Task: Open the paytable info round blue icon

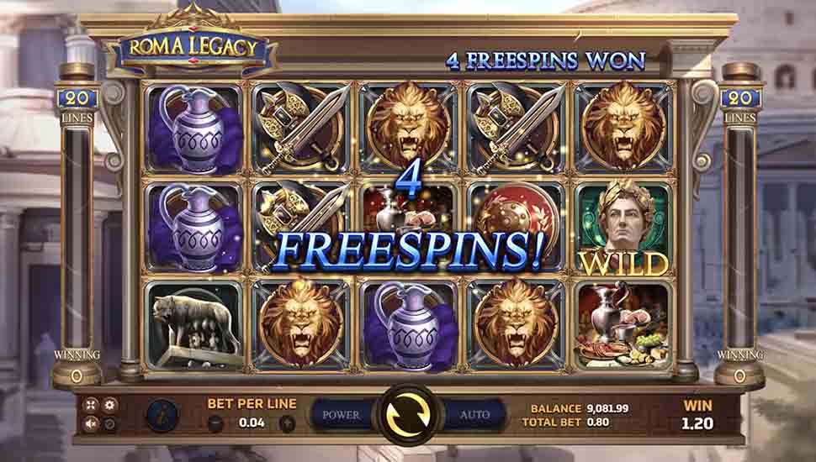Action: tap(162, 415)
